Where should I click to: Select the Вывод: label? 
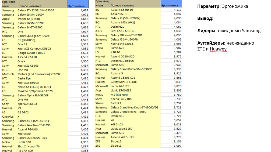[205, 19]
